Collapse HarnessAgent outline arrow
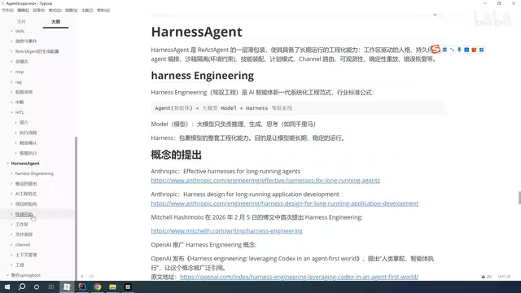 7,163
